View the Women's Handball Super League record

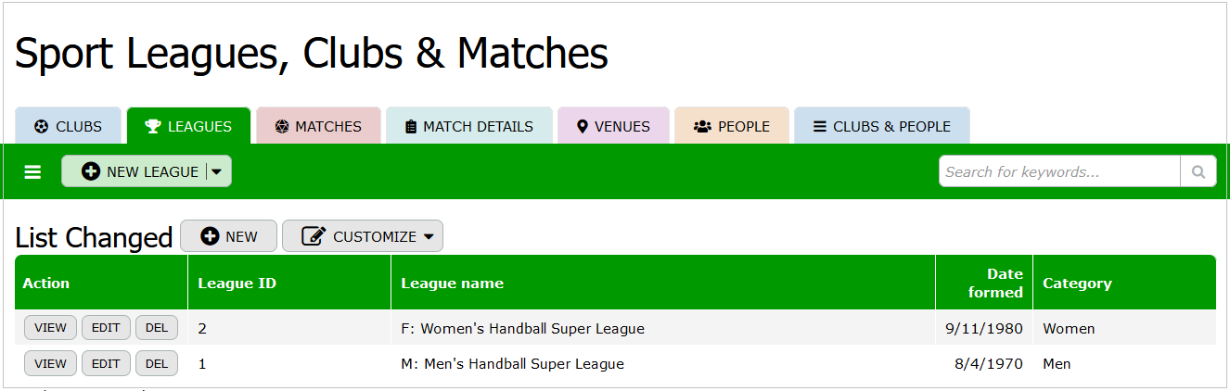[x=50, y=328]
